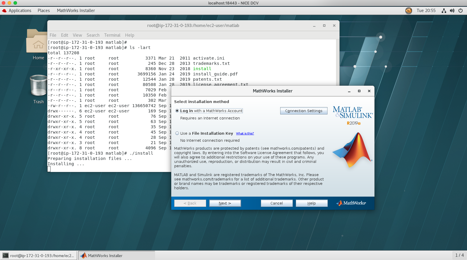The width and height of the screenshot is (467, 260).
Task: Click the MATLAB logo image in the installer
Action: [x=352, y=150]
